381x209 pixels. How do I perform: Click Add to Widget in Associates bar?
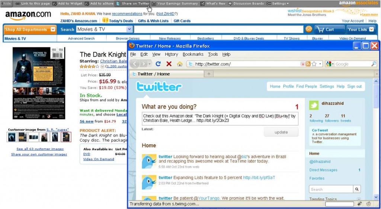[68, 4]
